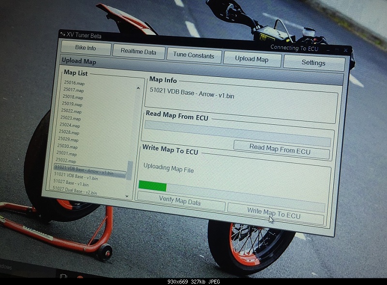Switch to the Realtime Data tab
The height and width of the screenshot is (285, 387).
[x=138, y=52]
